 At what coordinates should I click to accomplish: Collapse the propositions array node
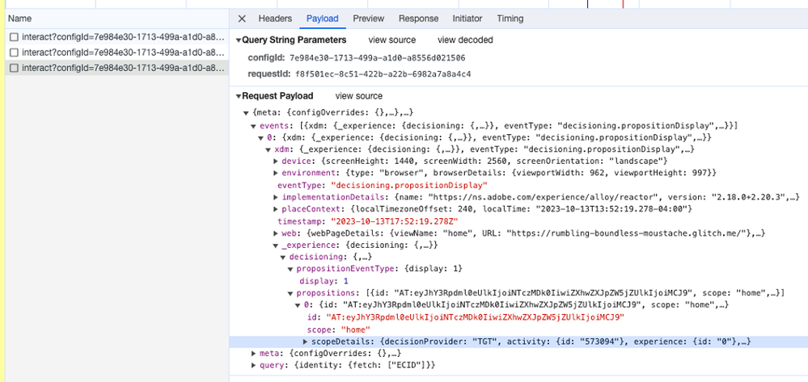pos(290,293)
